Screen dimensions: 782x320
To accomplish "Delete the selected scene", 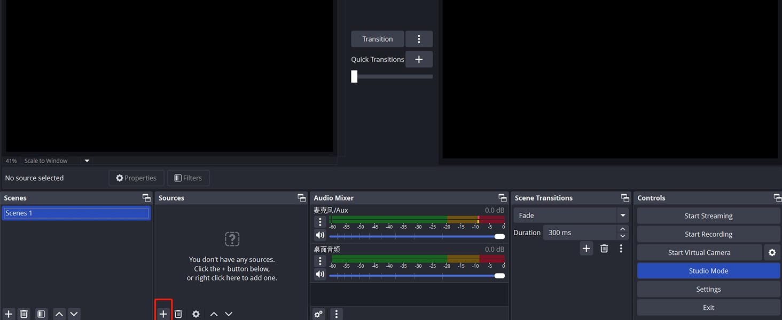I will pos(24,314).
